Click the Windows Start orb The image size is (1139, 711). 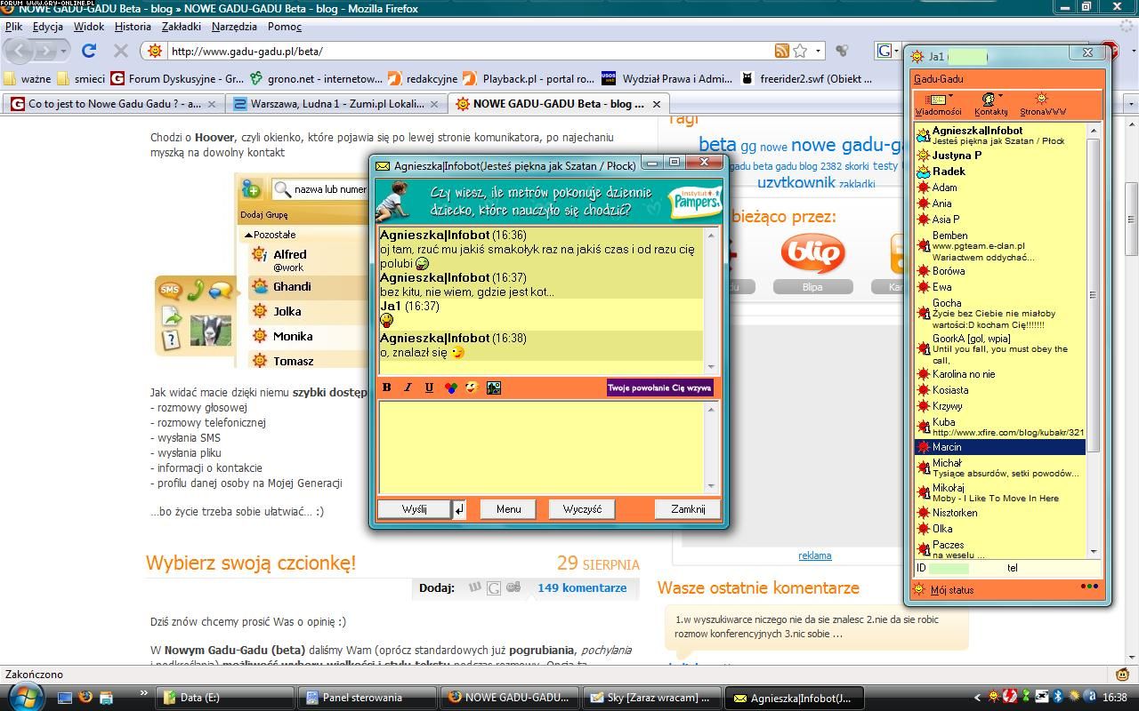point(24,696)
